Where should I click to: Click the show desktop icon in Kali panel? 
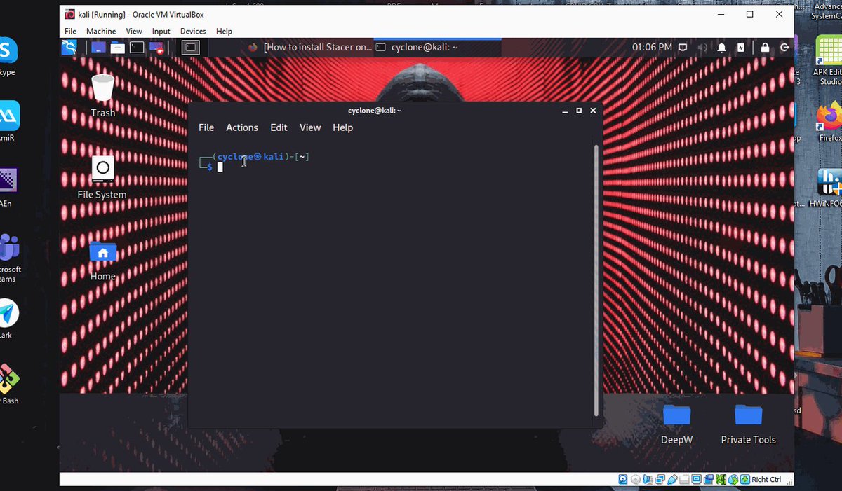click(98, 47)
